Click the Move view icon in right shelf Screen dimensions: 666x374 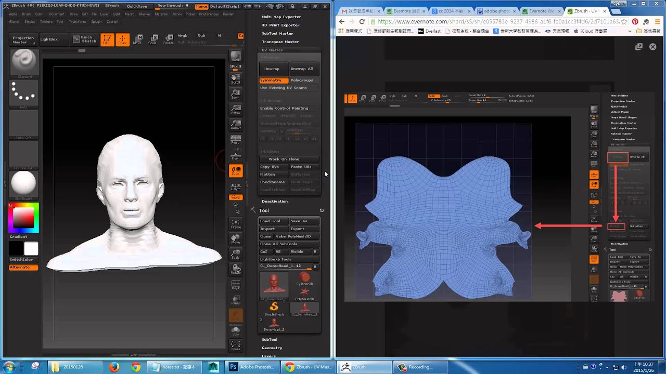coord(236,238)
